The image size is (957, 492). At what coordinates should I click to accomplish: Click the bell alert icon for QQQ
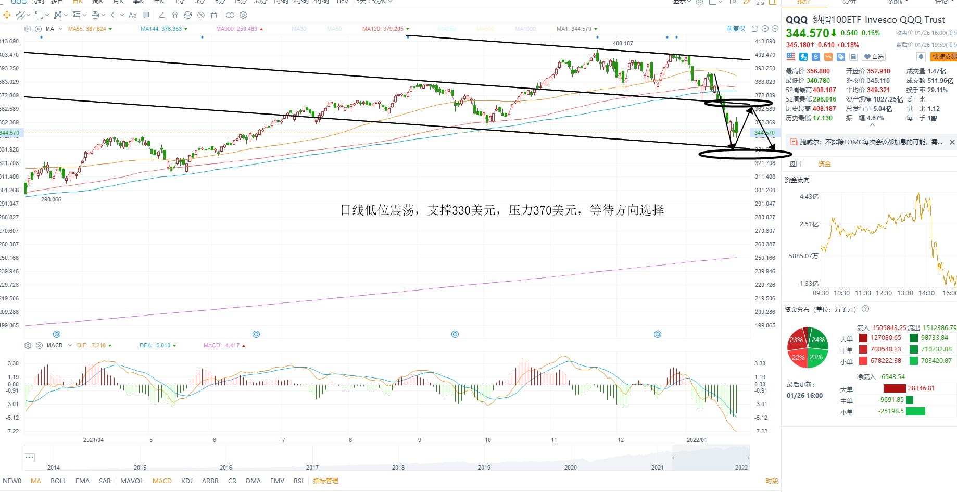921,57
